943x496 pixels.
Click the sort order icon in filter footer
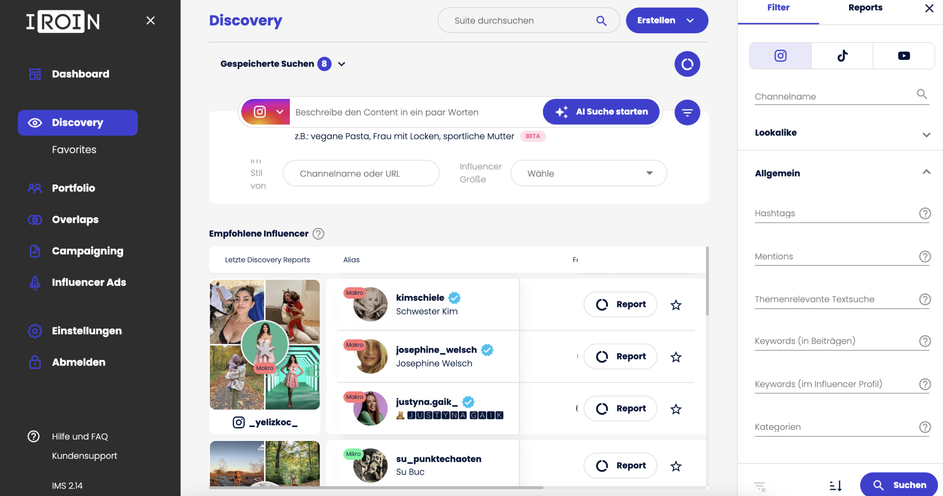[x=836, y=486]
